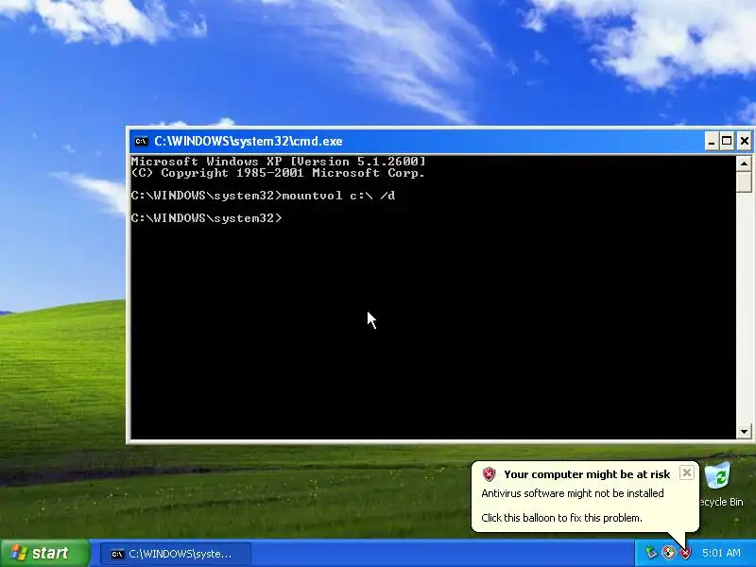756x567 pixels.
Task: Click the middle round system tray icon
Action: pos(668,553)
